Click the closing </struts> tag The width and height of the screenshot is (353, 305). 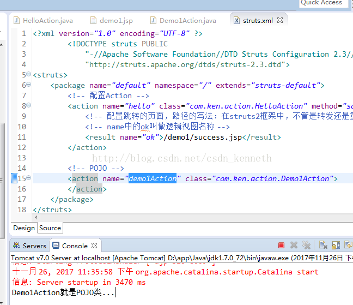[x=52, y=210]
